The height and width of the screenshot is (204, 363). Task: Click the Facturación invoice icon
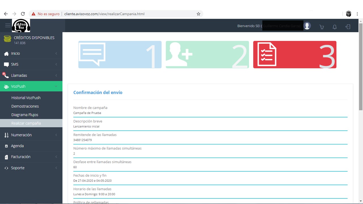(6, 157)
